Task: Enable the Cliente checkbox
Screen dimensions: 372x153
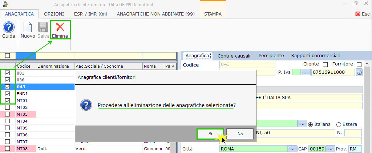Action: 325,64
